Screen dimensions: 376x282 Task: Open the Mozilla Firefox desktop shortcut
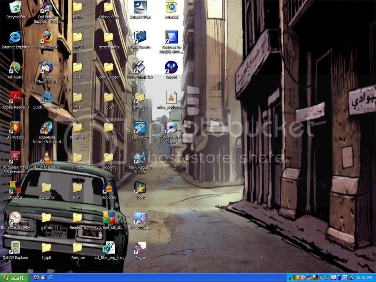(x=46, y=37)
